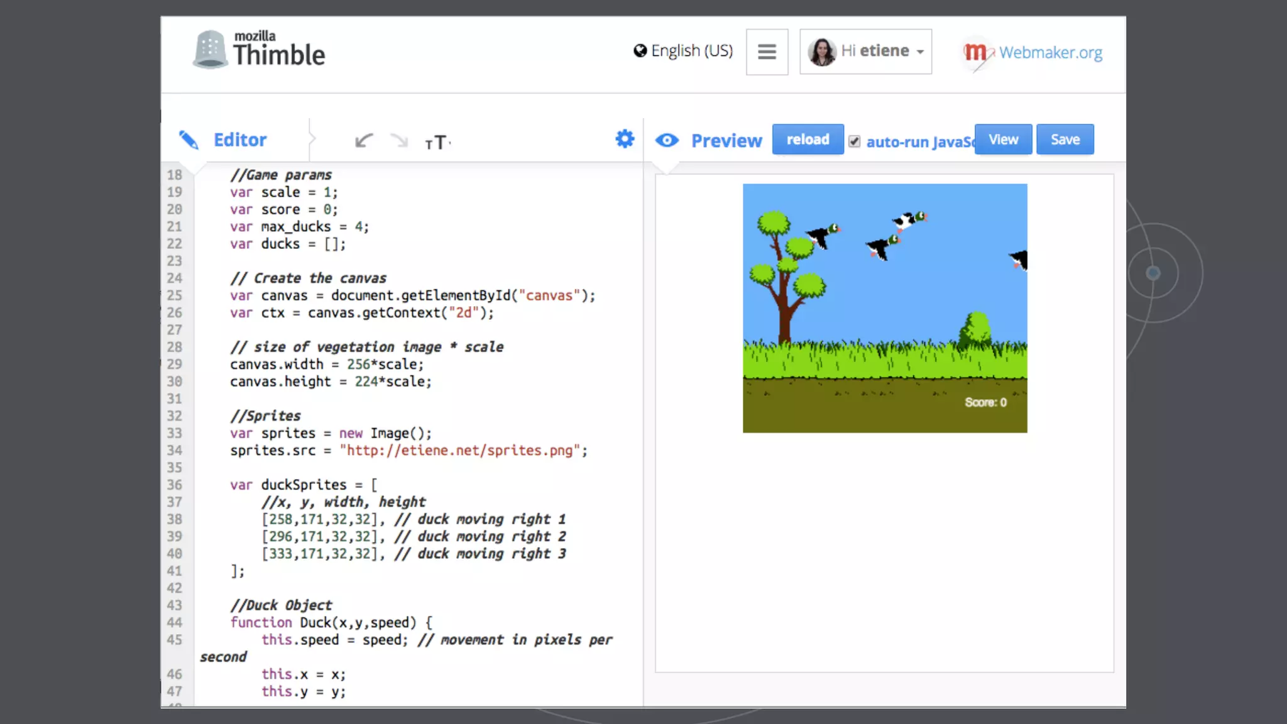Click the Preview eye icon

tap(667, 140)
